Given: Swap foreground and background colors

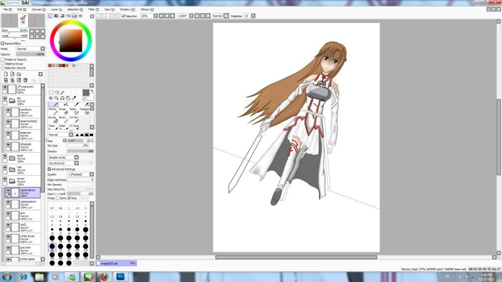Looking at the screenshot, I should pyautogui.click(x=92, y=91).
